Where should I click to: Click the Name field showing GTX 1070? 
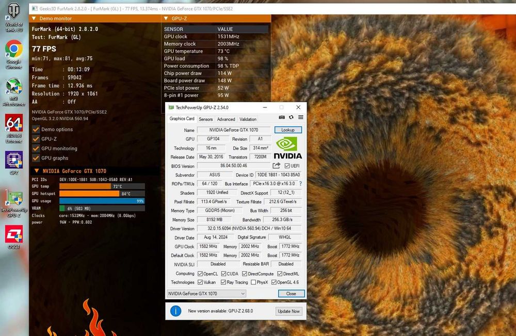coord(234,130)
